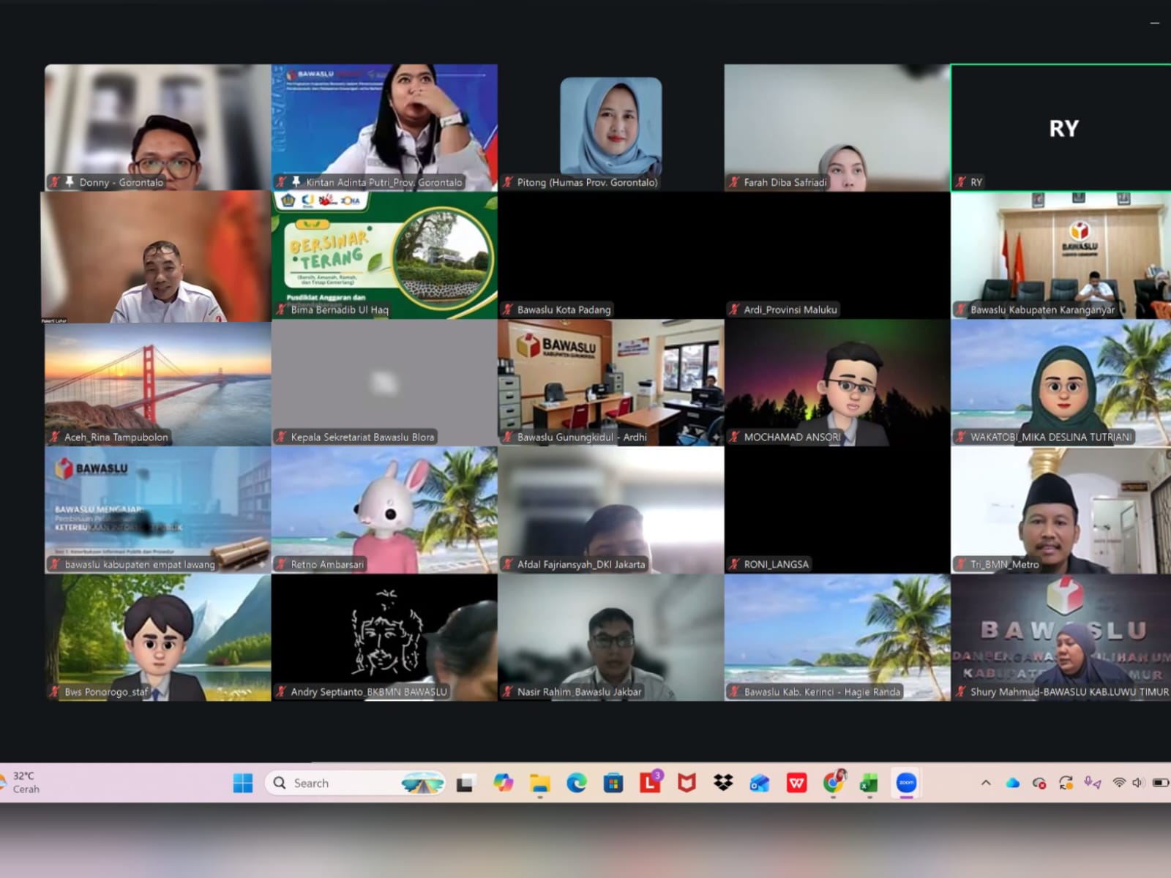
Task: Expand the hidden system tray icons chevron
Action: pyautogui.click(x=986, y=783)
